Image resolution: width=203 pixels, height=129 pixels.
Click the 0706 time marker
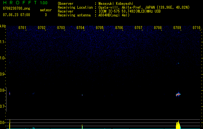(119, 28)
